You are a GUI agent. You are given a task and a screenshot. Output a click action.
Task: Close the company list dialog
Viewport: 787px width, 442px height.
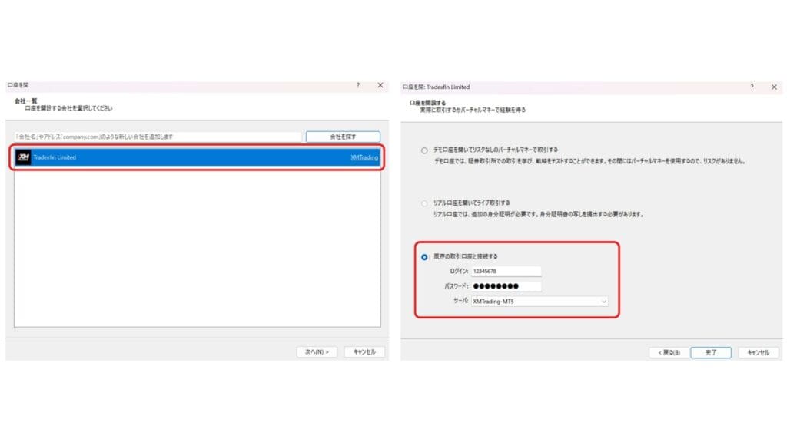pyautogui.click(x=380, y=85)
